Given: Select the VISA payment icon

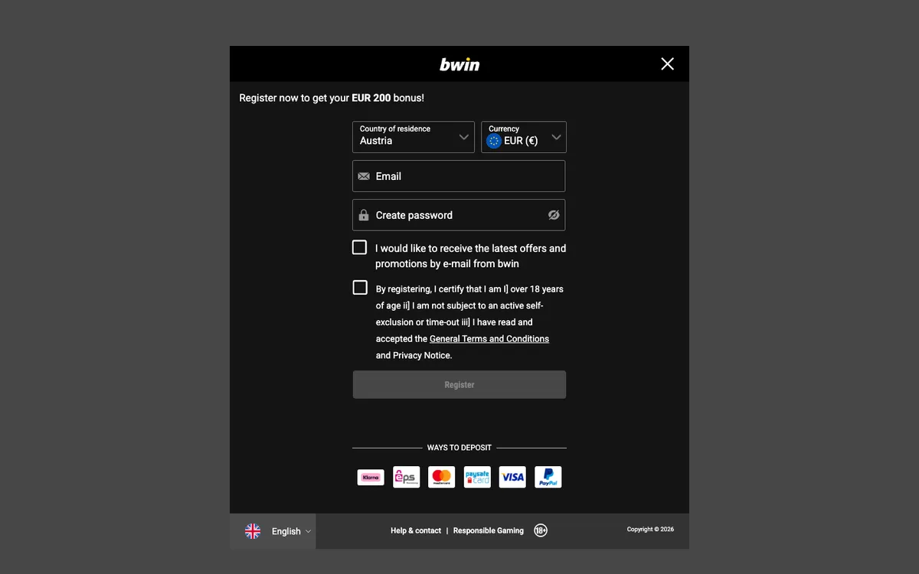Looking at the screenshot, I should [x=512, y=477].
